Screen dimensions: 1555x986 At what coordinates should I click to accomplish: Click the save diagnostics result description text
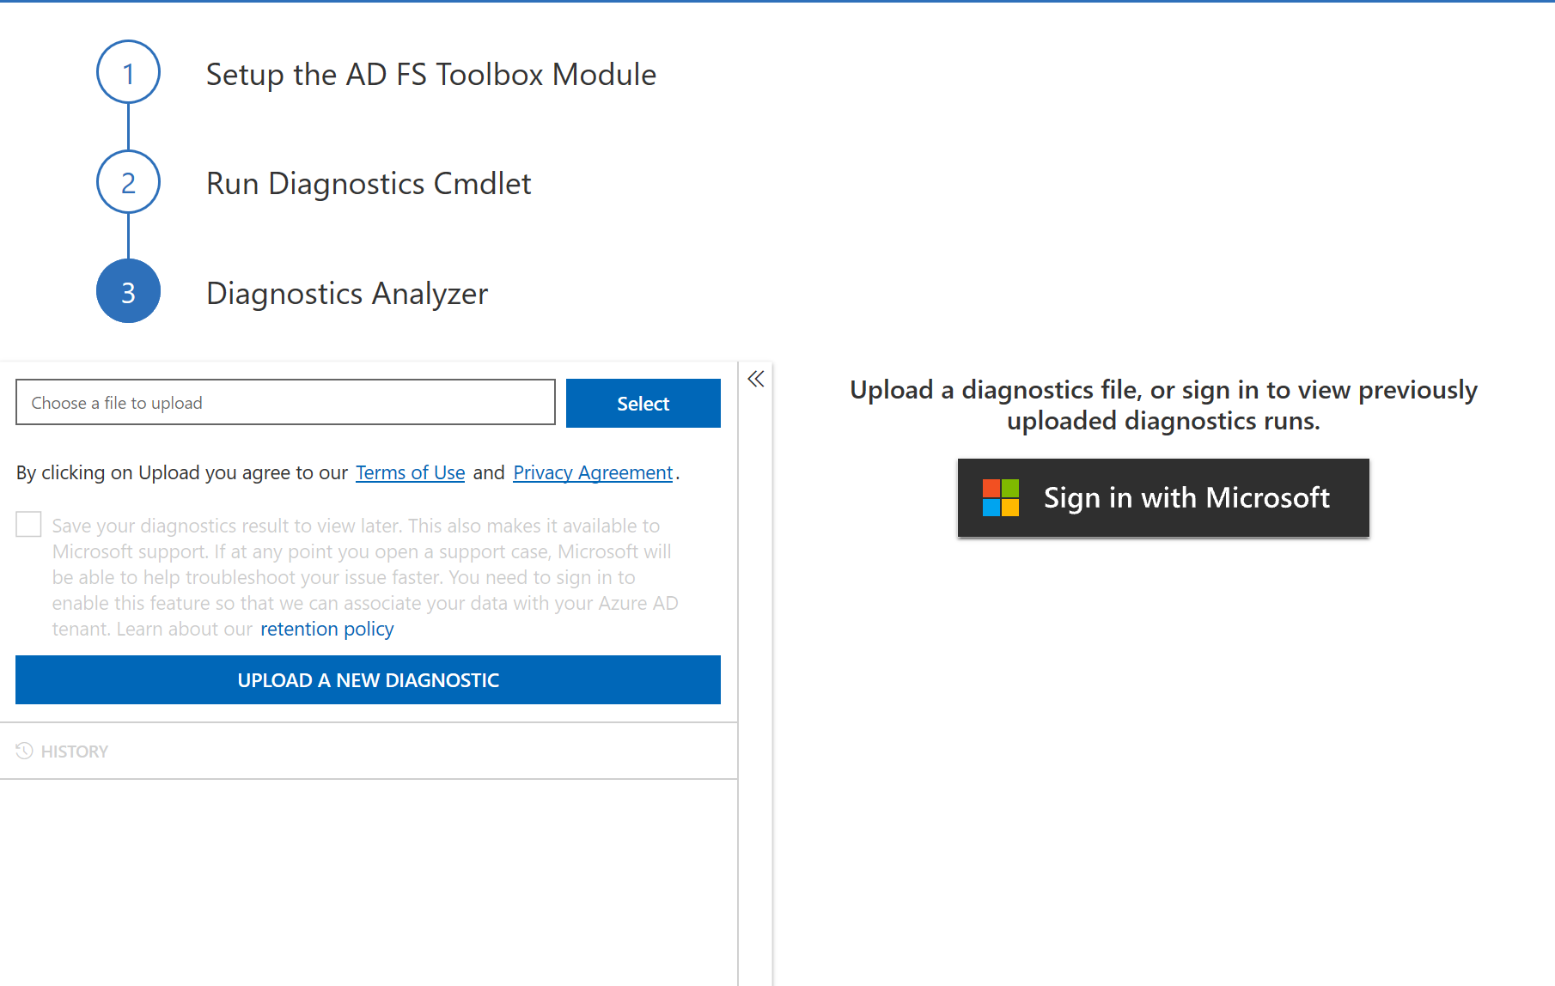coord(361,564)
